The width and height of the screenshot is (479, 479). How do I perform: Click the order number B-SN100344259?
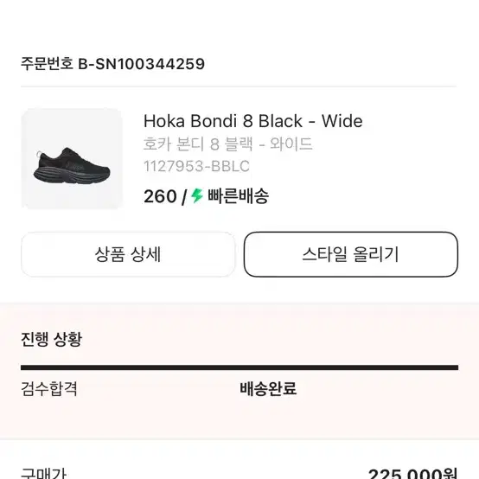coord(142,64)
